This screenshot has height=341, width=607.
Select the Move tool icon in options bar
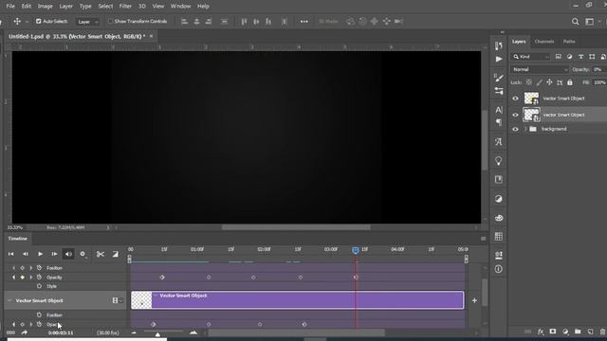point(17,21)
